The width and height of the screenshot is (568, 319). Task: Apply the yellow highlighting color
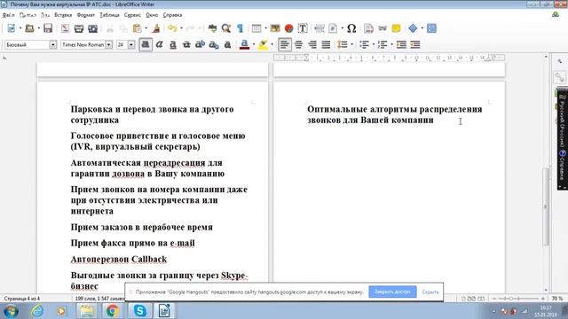[x=263, y=44]
